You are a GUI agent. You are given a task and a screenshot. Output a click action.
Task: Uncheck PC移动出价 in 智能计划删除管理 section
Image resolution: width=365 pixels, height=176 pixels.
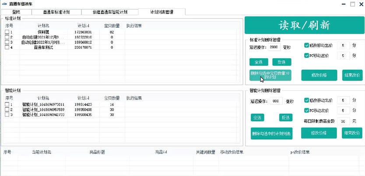tap(306, 110)
